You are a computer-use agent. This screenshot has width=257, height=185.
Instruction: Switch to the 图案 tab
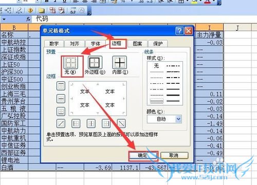pyautogui.click(x=137, y=44)
